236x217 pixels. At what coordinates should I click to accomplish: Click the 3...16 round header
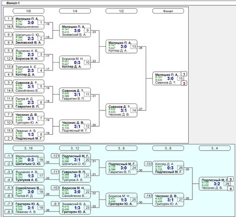click(28, 148)
